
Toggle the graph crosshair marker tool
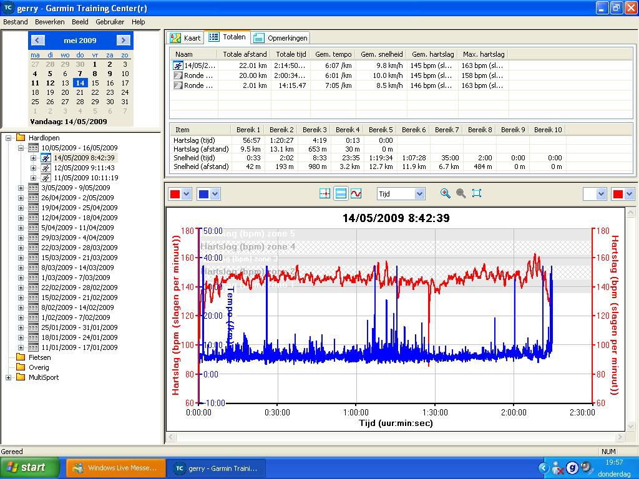tap(324, 193)
